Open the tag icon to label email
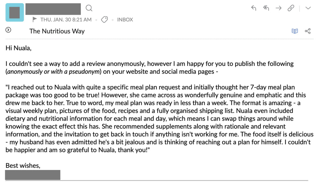The height and width of the screenshot is (185, 321). [105, 19]
